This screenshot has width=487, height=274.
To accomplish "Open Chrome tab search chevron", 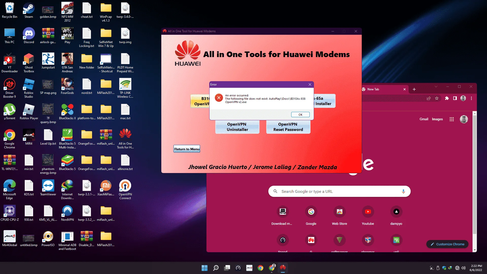I will pos(436,87).
